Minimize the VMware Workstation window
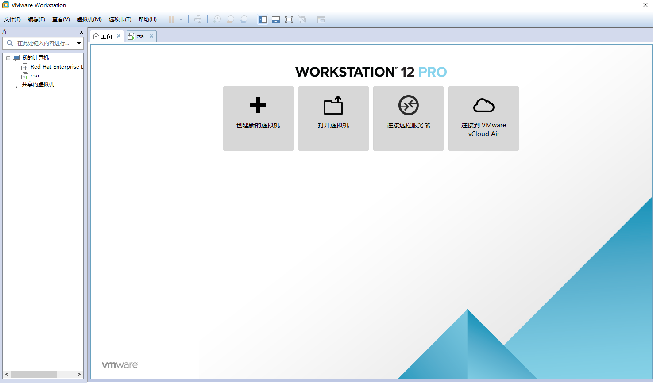The height and width of the screenshot is (383, 653). point(605,5)
